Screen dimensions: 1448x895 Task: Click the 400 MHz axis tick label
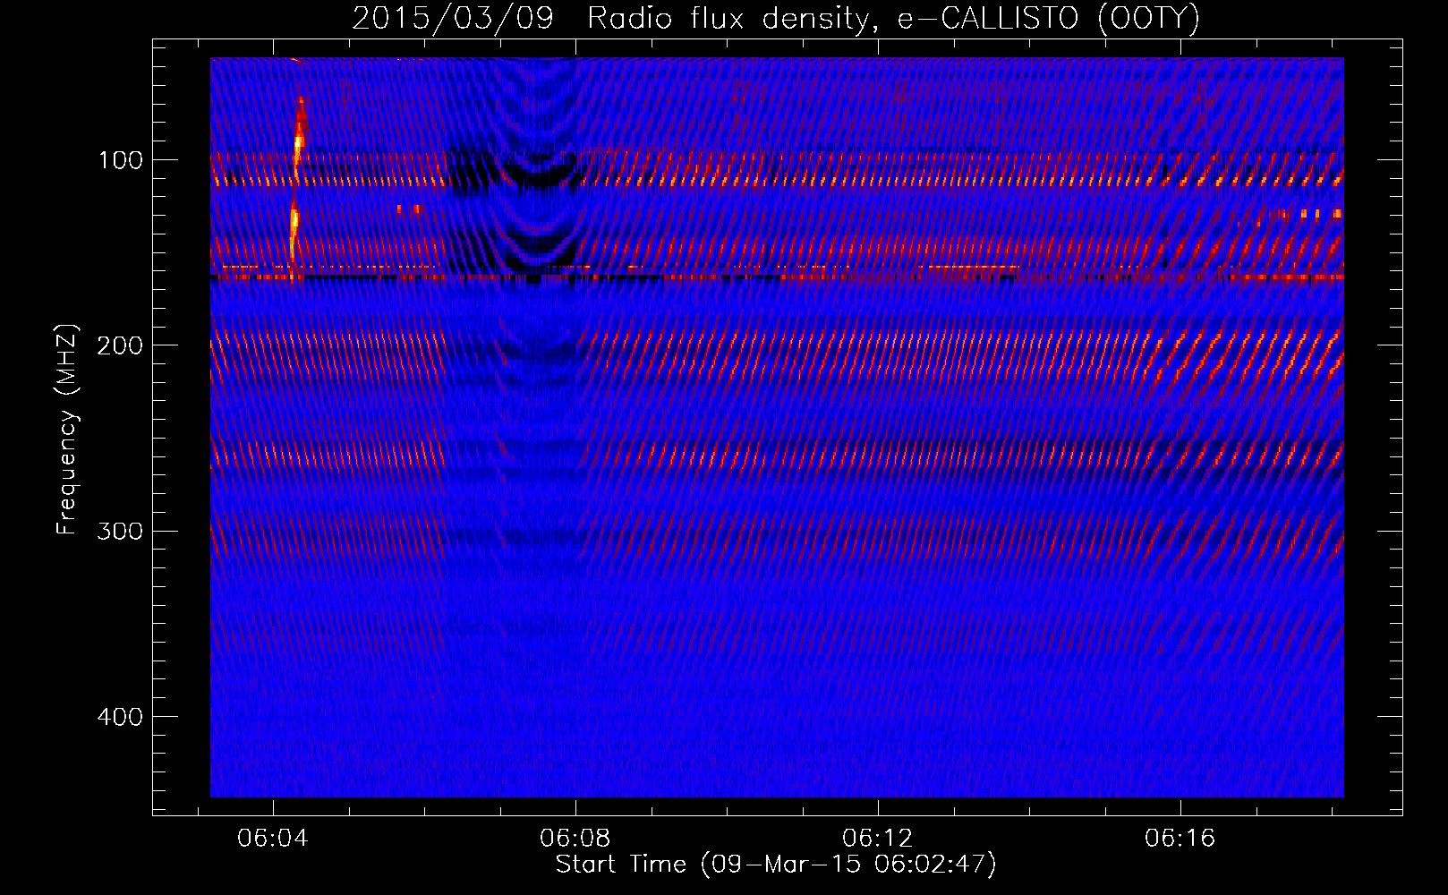(120, 717)
